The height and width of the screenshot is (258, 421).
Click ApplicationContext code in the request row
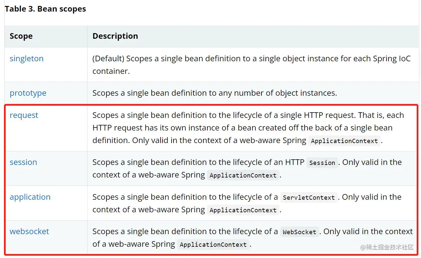(344, 141)
